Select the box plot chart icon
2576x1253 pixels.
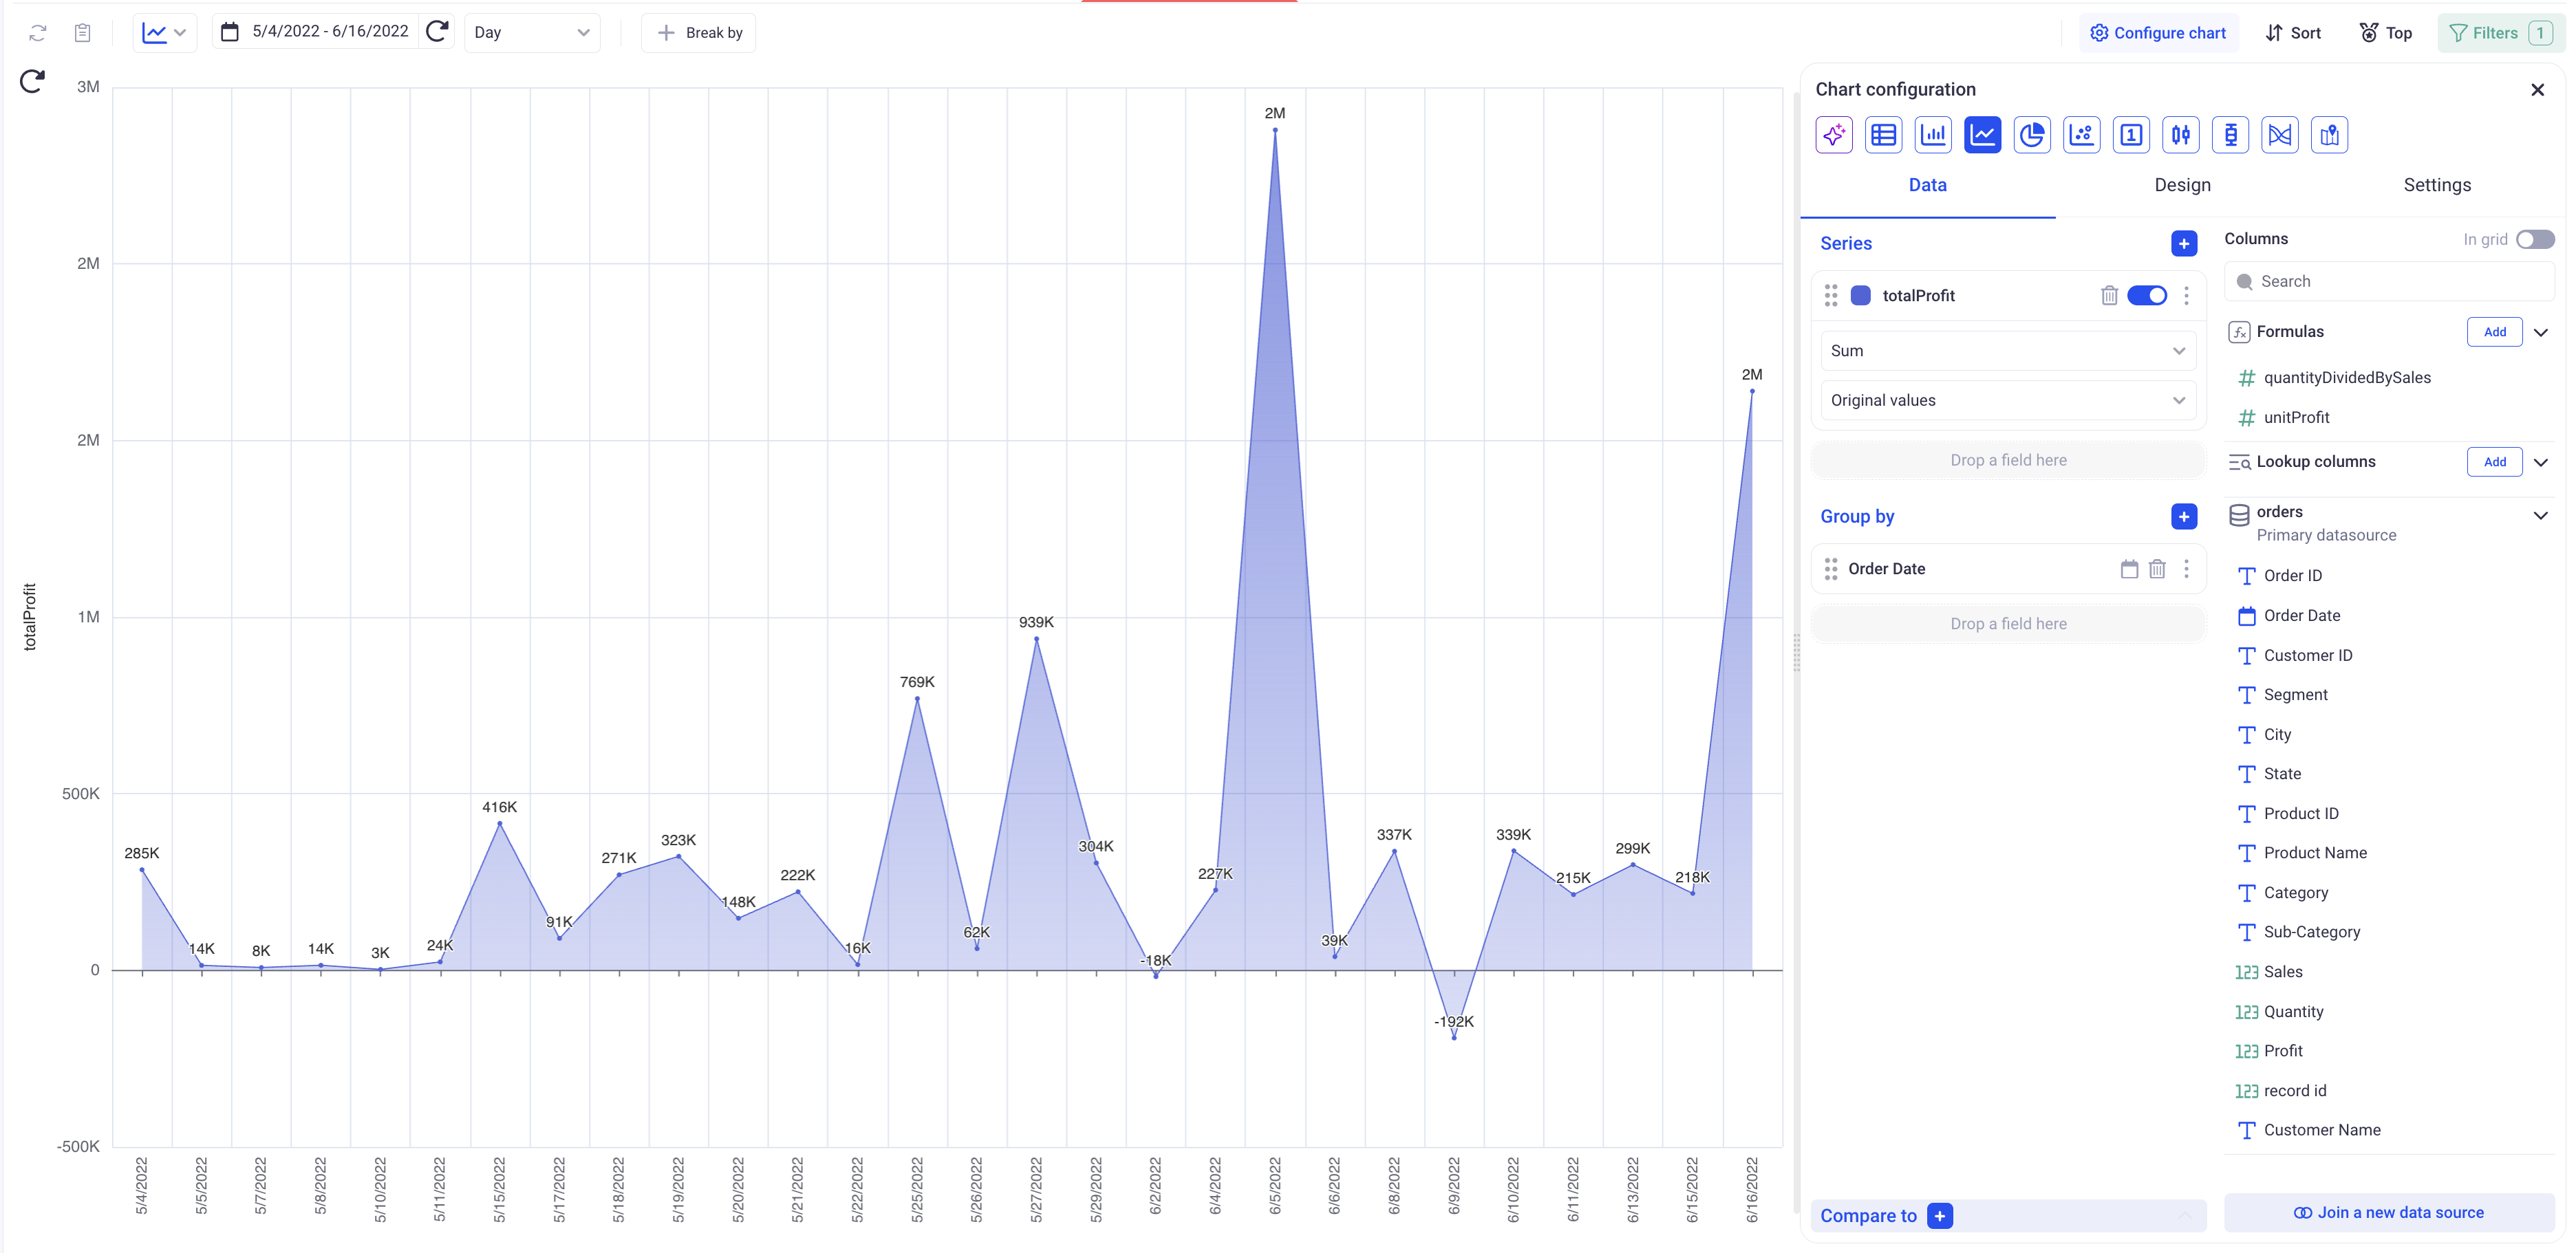pyautogui.click(x=2230, y=135)
